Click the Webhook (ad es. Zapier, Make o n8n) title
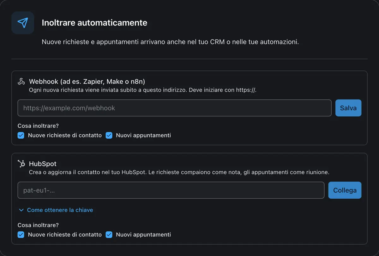The height and width of the screenshot is (256, 379). (87, 82)
